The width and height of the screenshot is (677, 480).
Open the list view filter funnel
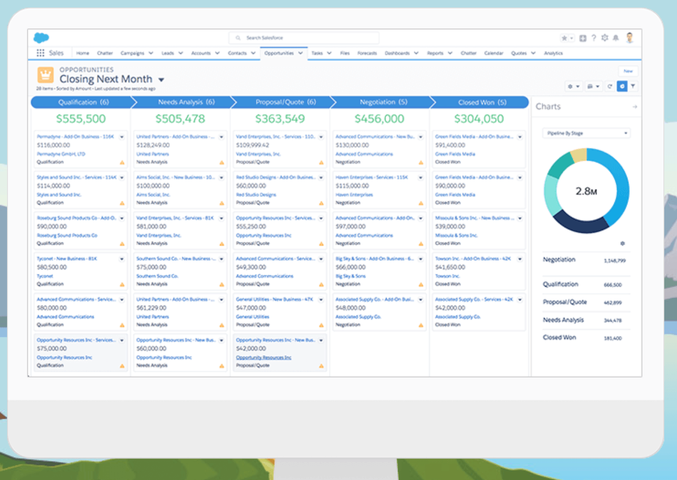[633, 86]
